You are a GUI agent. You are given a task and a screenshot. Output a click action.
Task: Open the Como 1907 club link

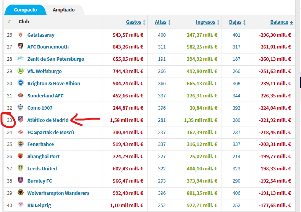coord(40,108)
